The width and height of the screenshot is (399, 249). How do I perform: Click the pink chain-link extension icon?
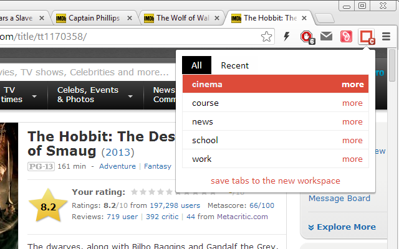coord(345,37)
